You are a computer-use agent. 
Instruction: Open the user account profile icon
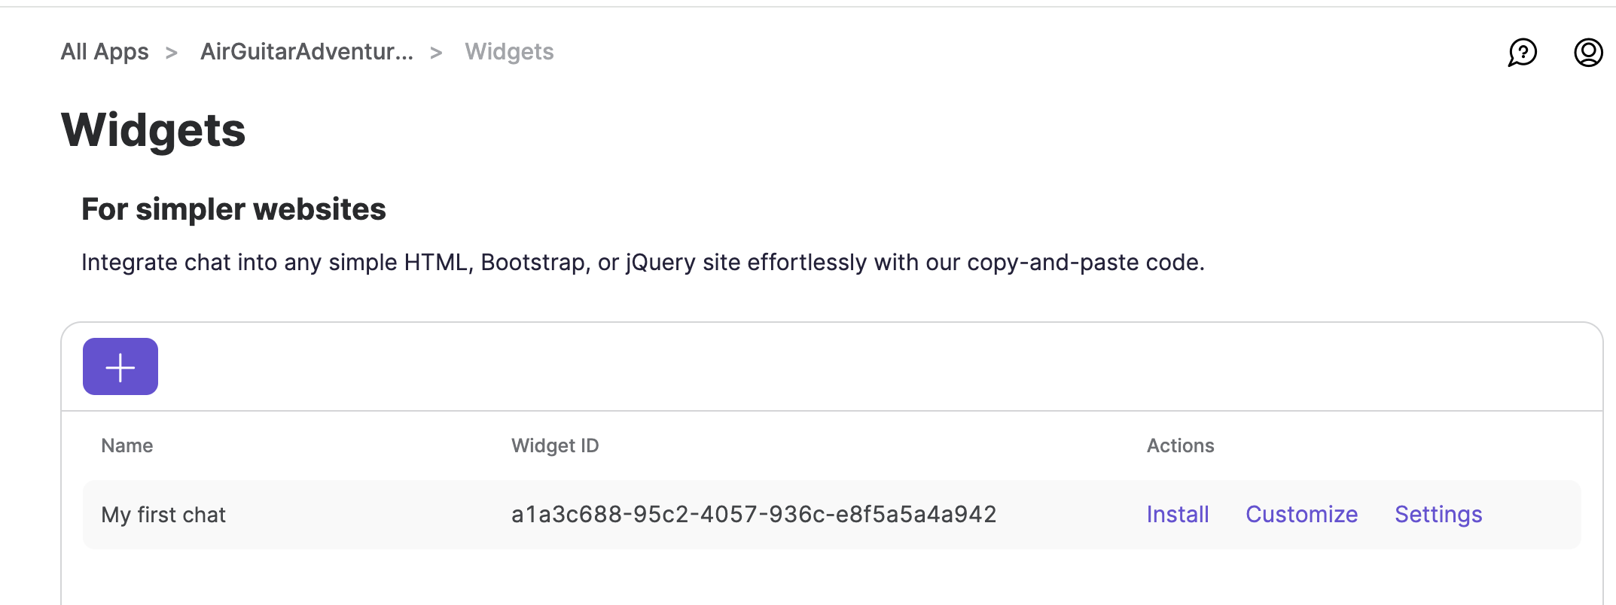pos(1587,52)
